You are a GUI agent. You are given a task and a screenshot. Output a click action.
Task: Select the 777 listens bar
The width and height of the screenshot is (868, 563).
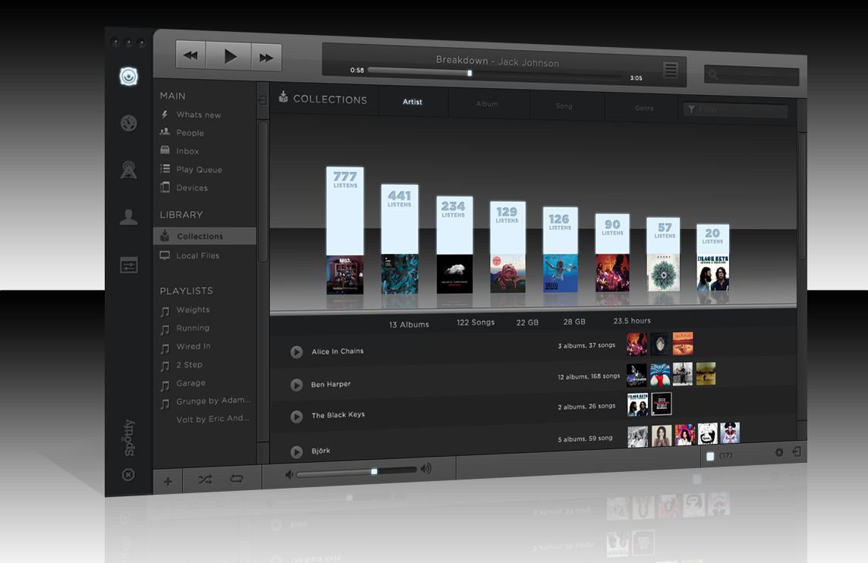(345, 211)
